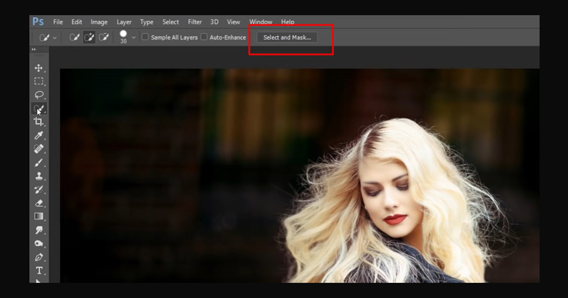Select the Rectangular Marquee tool
The width and height of the screenshot is (568, 298).
pos(38,81)
